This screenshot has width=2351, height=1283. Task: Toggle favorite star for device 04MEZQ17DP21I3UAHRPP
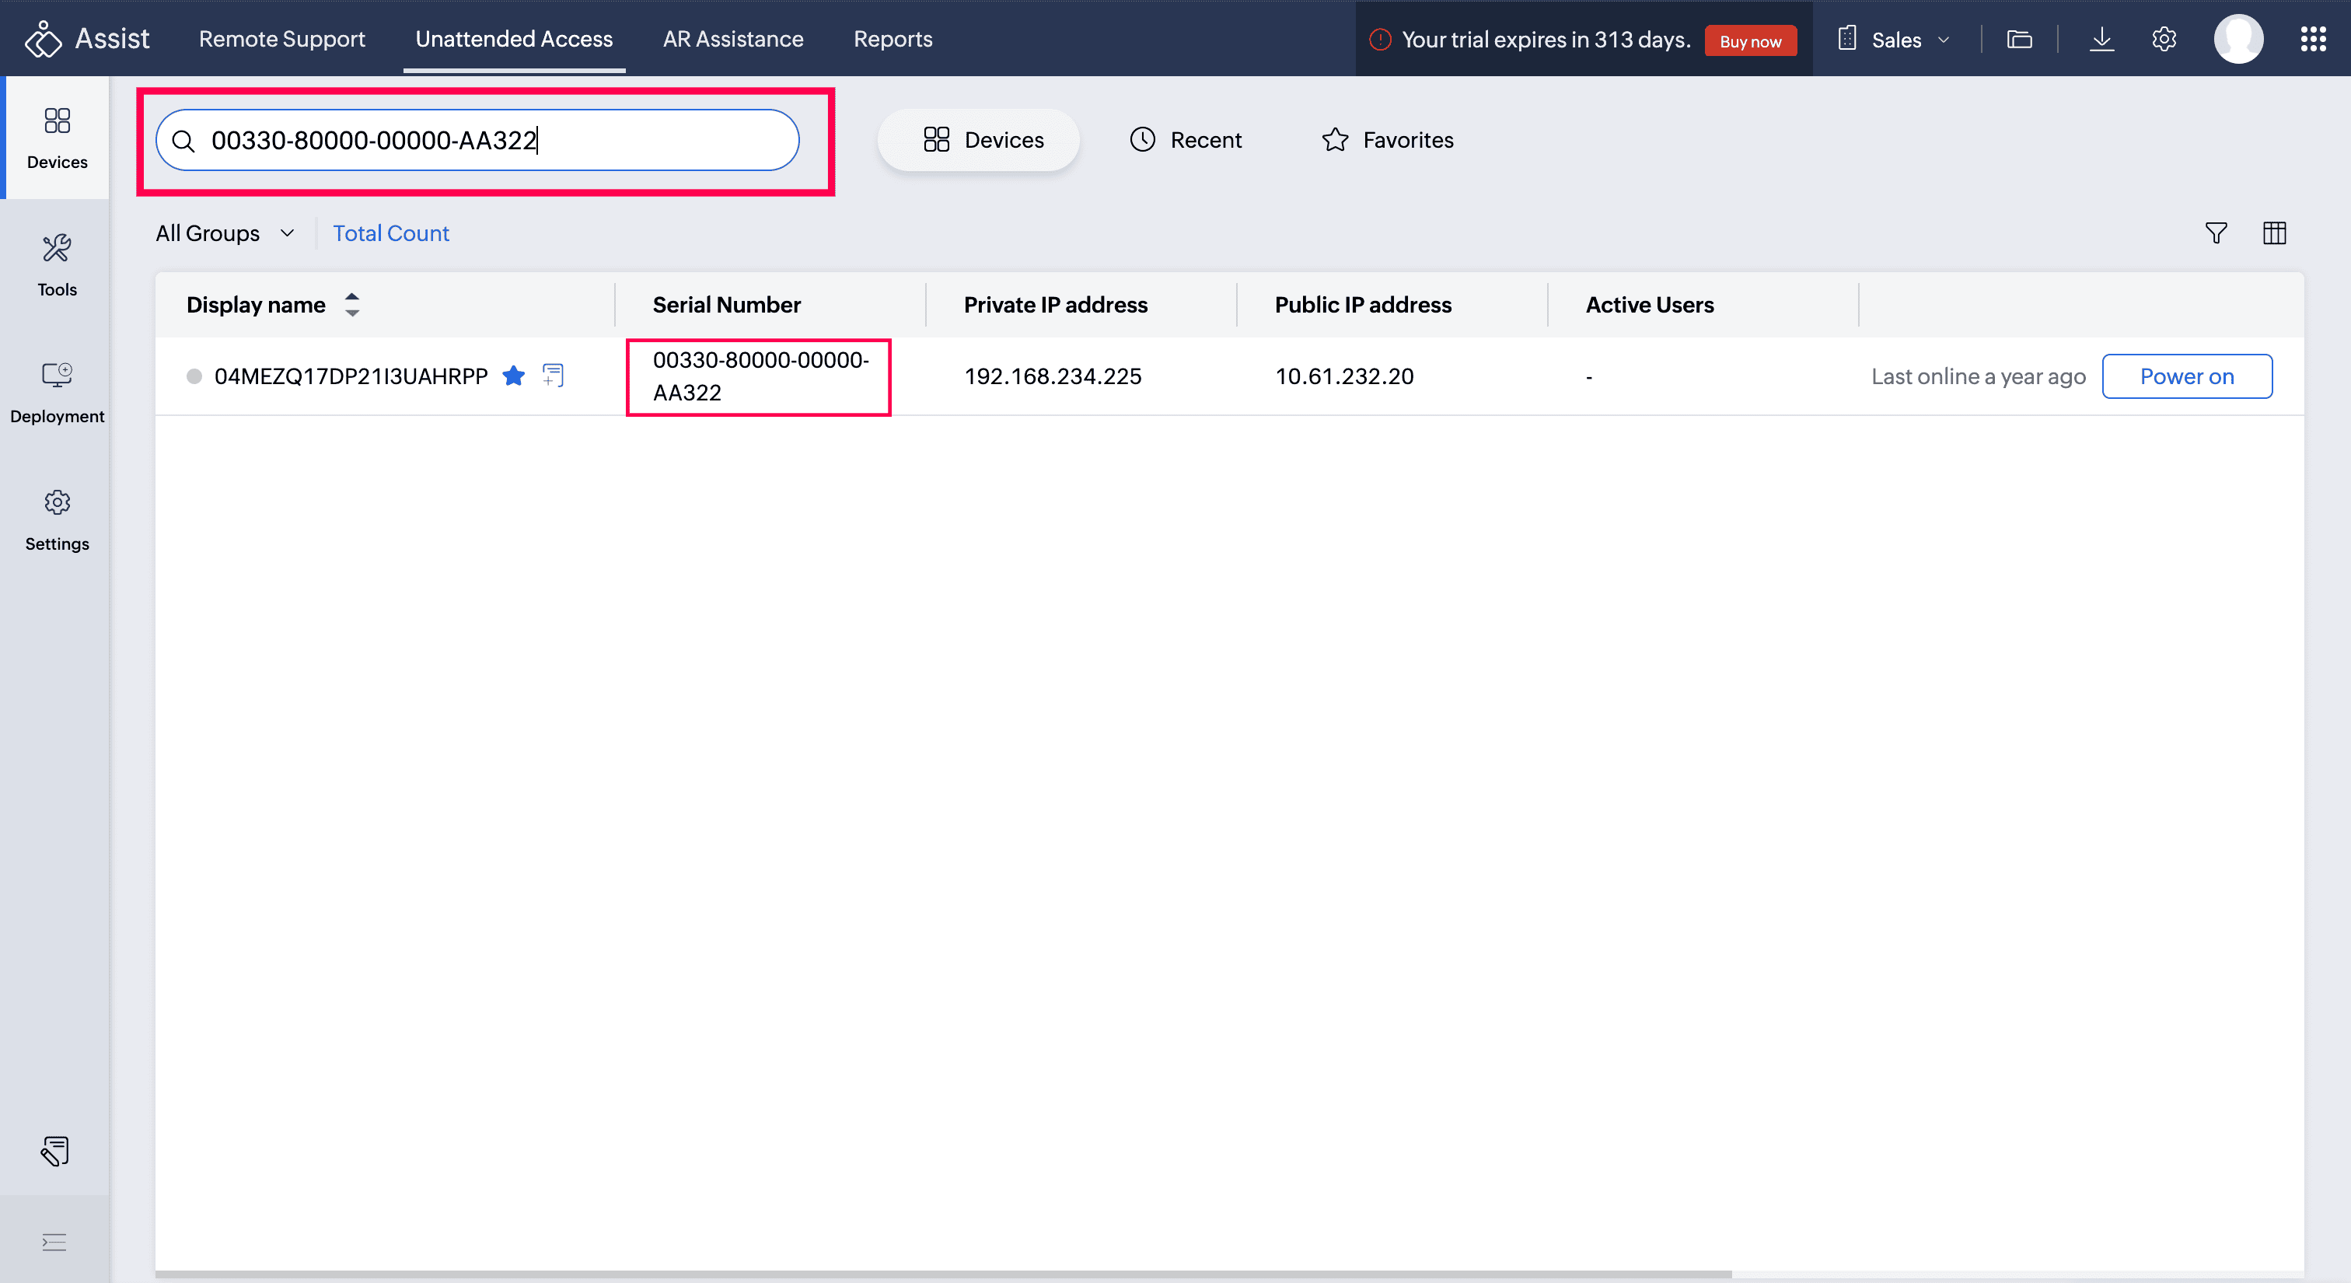[x=514, y=375]
